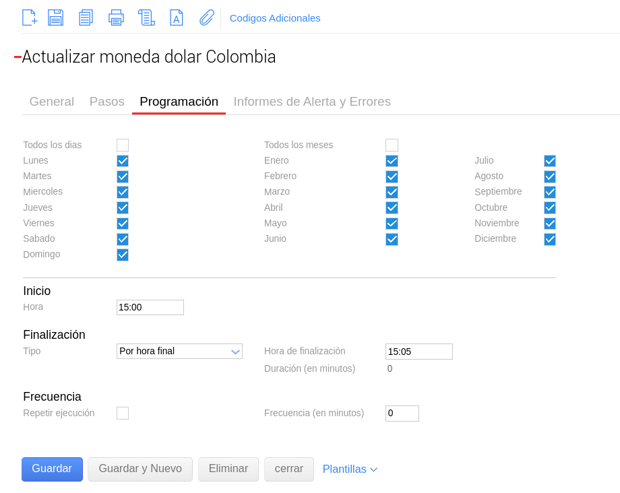Uncheck the Diciembre month checkbox

tap(550, 239)
